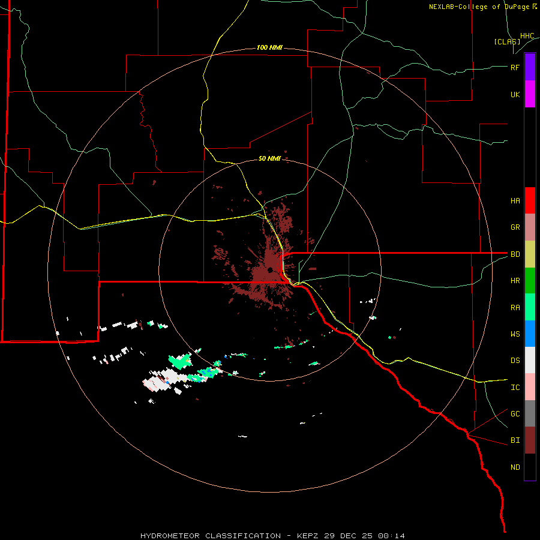Click the black radar site dot at the center

point(271,269)
